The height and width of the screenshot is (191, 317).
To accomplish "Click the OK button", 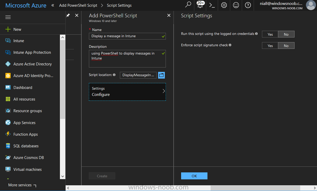I will 194,176.
